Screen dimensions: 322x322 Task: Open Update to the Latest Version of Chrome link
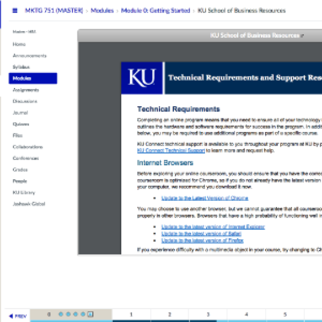[205, 198]
